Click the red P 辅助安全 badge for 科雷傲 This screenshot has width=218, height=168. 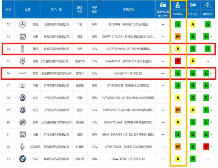[x=206, y=147]
